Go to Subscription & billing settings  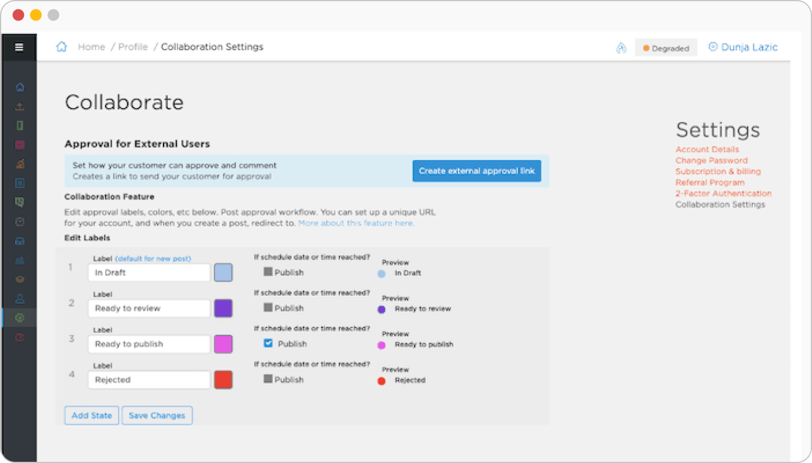718,171
